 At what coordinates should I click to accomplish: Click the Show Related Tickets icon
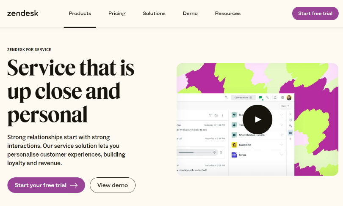[x=234, y=135]
